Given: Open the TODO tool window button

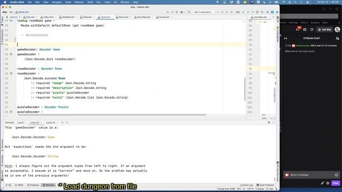Looking at the screenshot, I should point(19,185).
